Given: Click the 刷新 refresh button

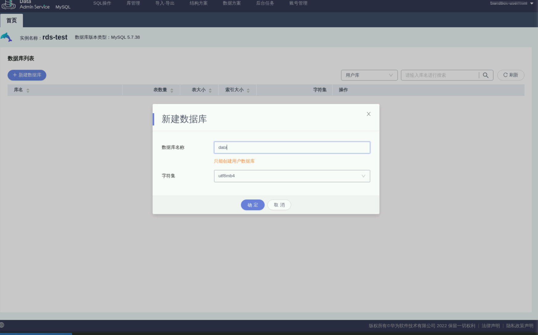Looking at the screenshot, I should [511, 75].
